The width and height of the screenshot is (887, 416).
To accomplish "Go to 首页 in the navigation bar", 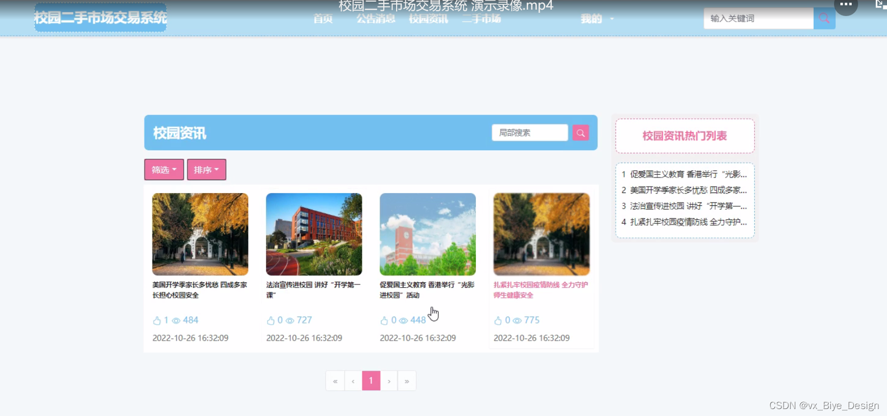I will [x=323, y=19].
